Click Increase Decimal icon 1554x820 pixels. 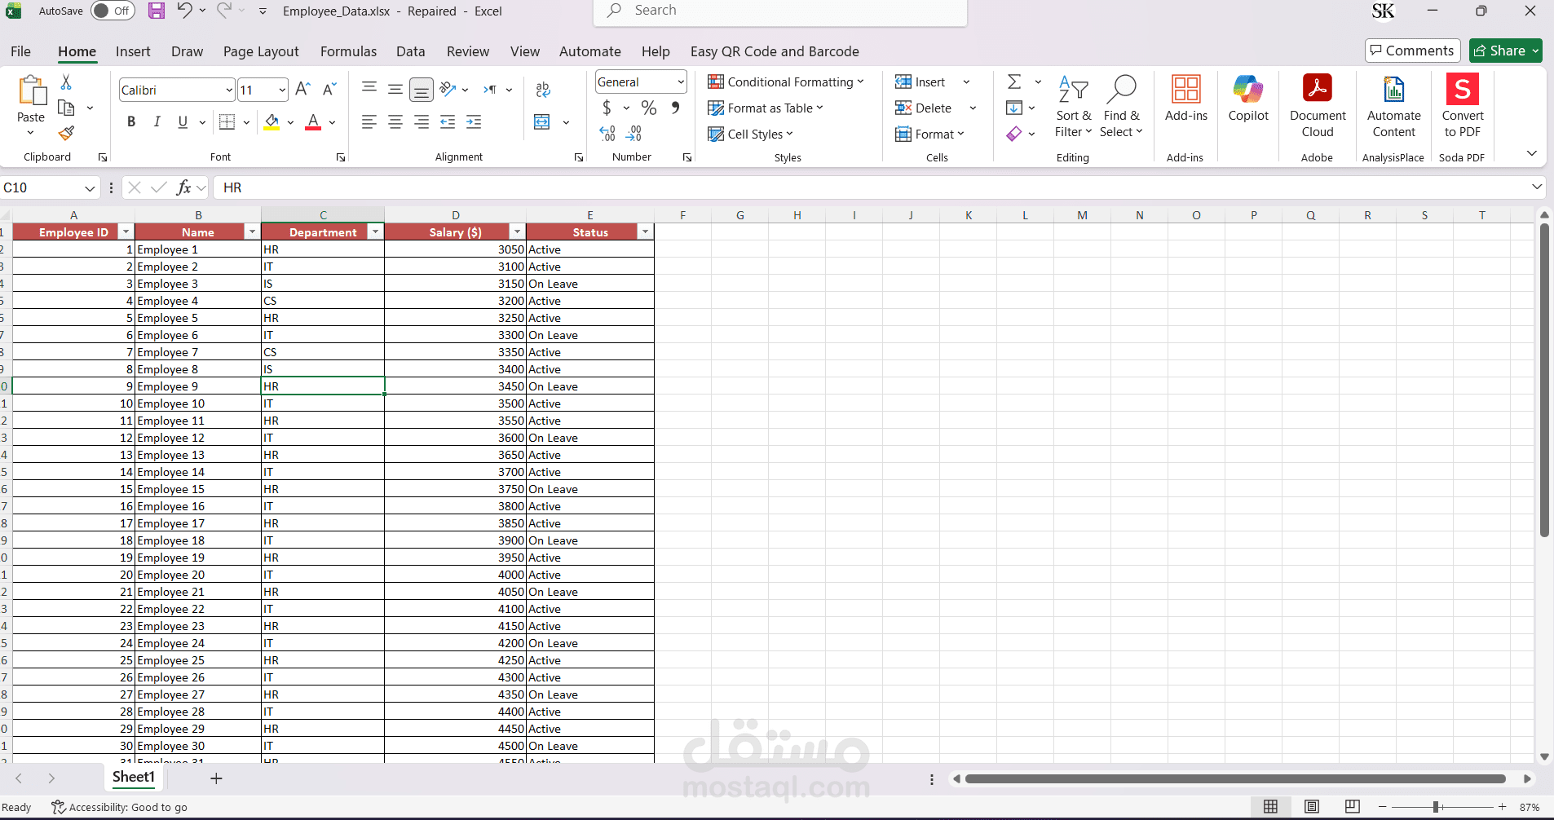coord(607,133)
